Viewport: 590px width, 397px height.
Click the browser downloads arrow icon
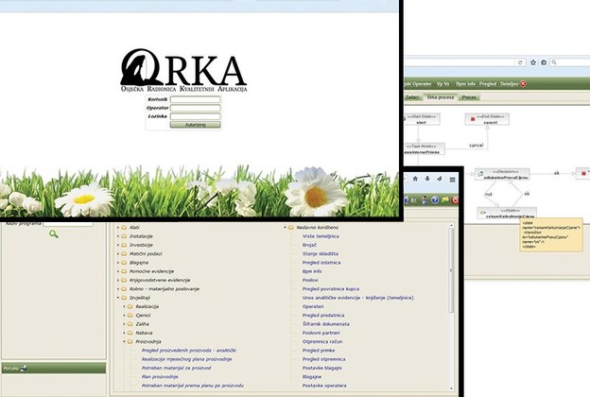click(x=427, y=179)
